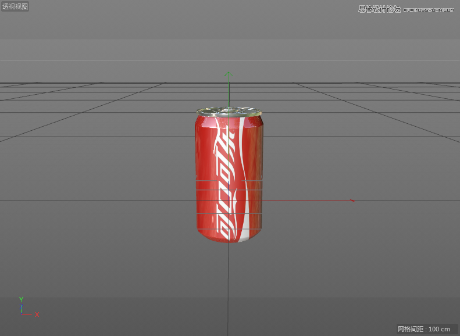
Task: Click the 网格间距 100 cm grid spacing readout
Action: [x=424, y=329]
